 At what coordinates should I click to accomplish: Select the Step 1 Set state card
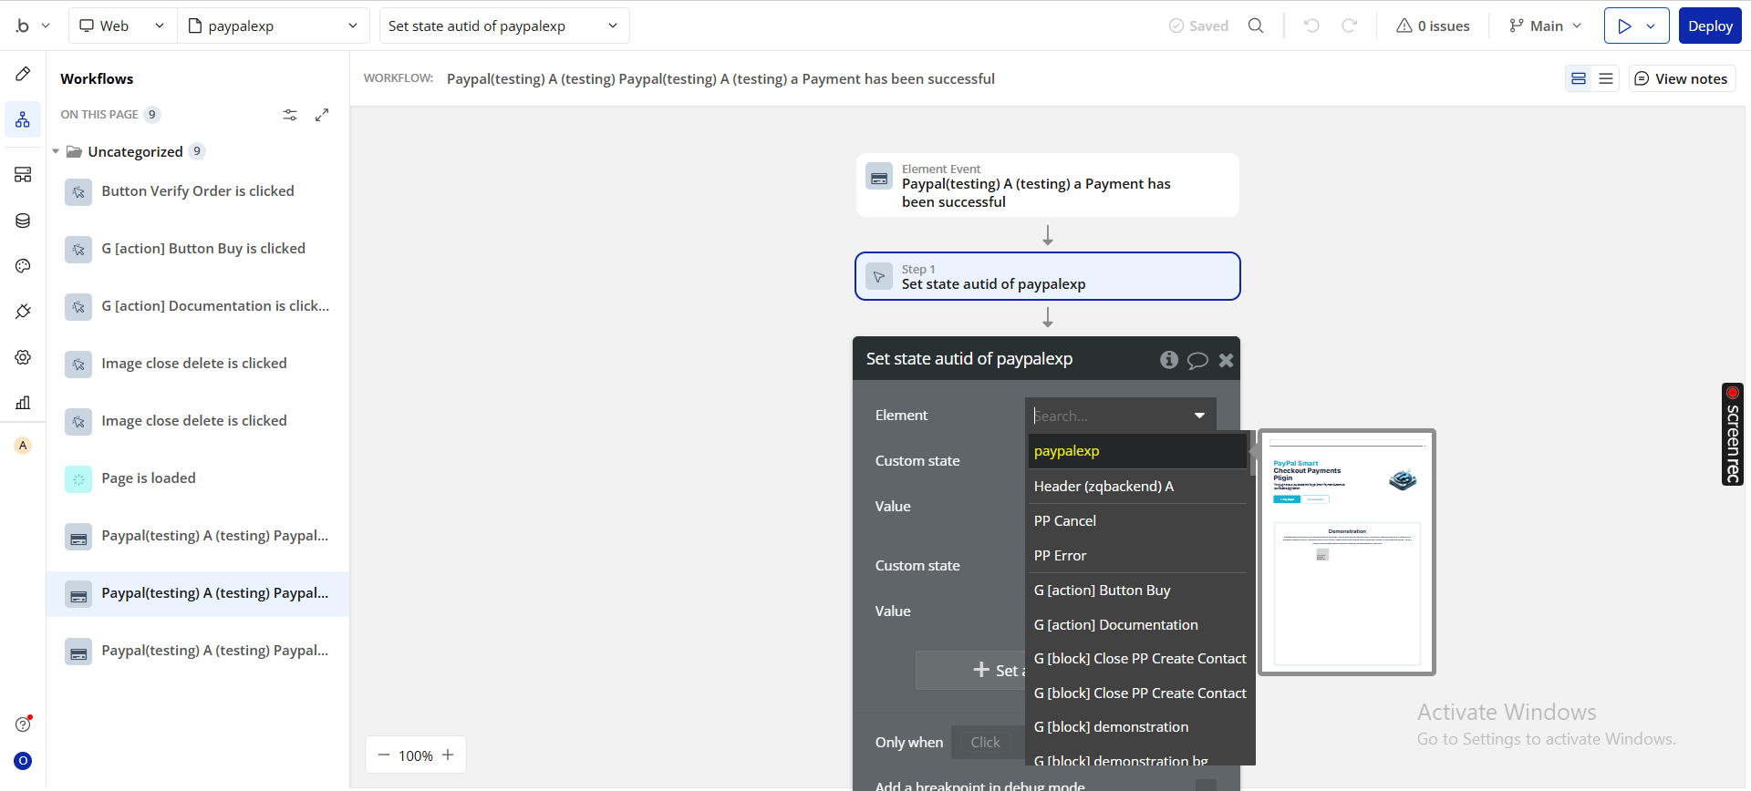click(x=1048, y=276)
